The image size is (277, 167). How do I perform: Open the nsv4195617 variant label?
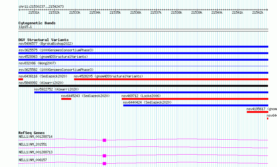[262, 109]
